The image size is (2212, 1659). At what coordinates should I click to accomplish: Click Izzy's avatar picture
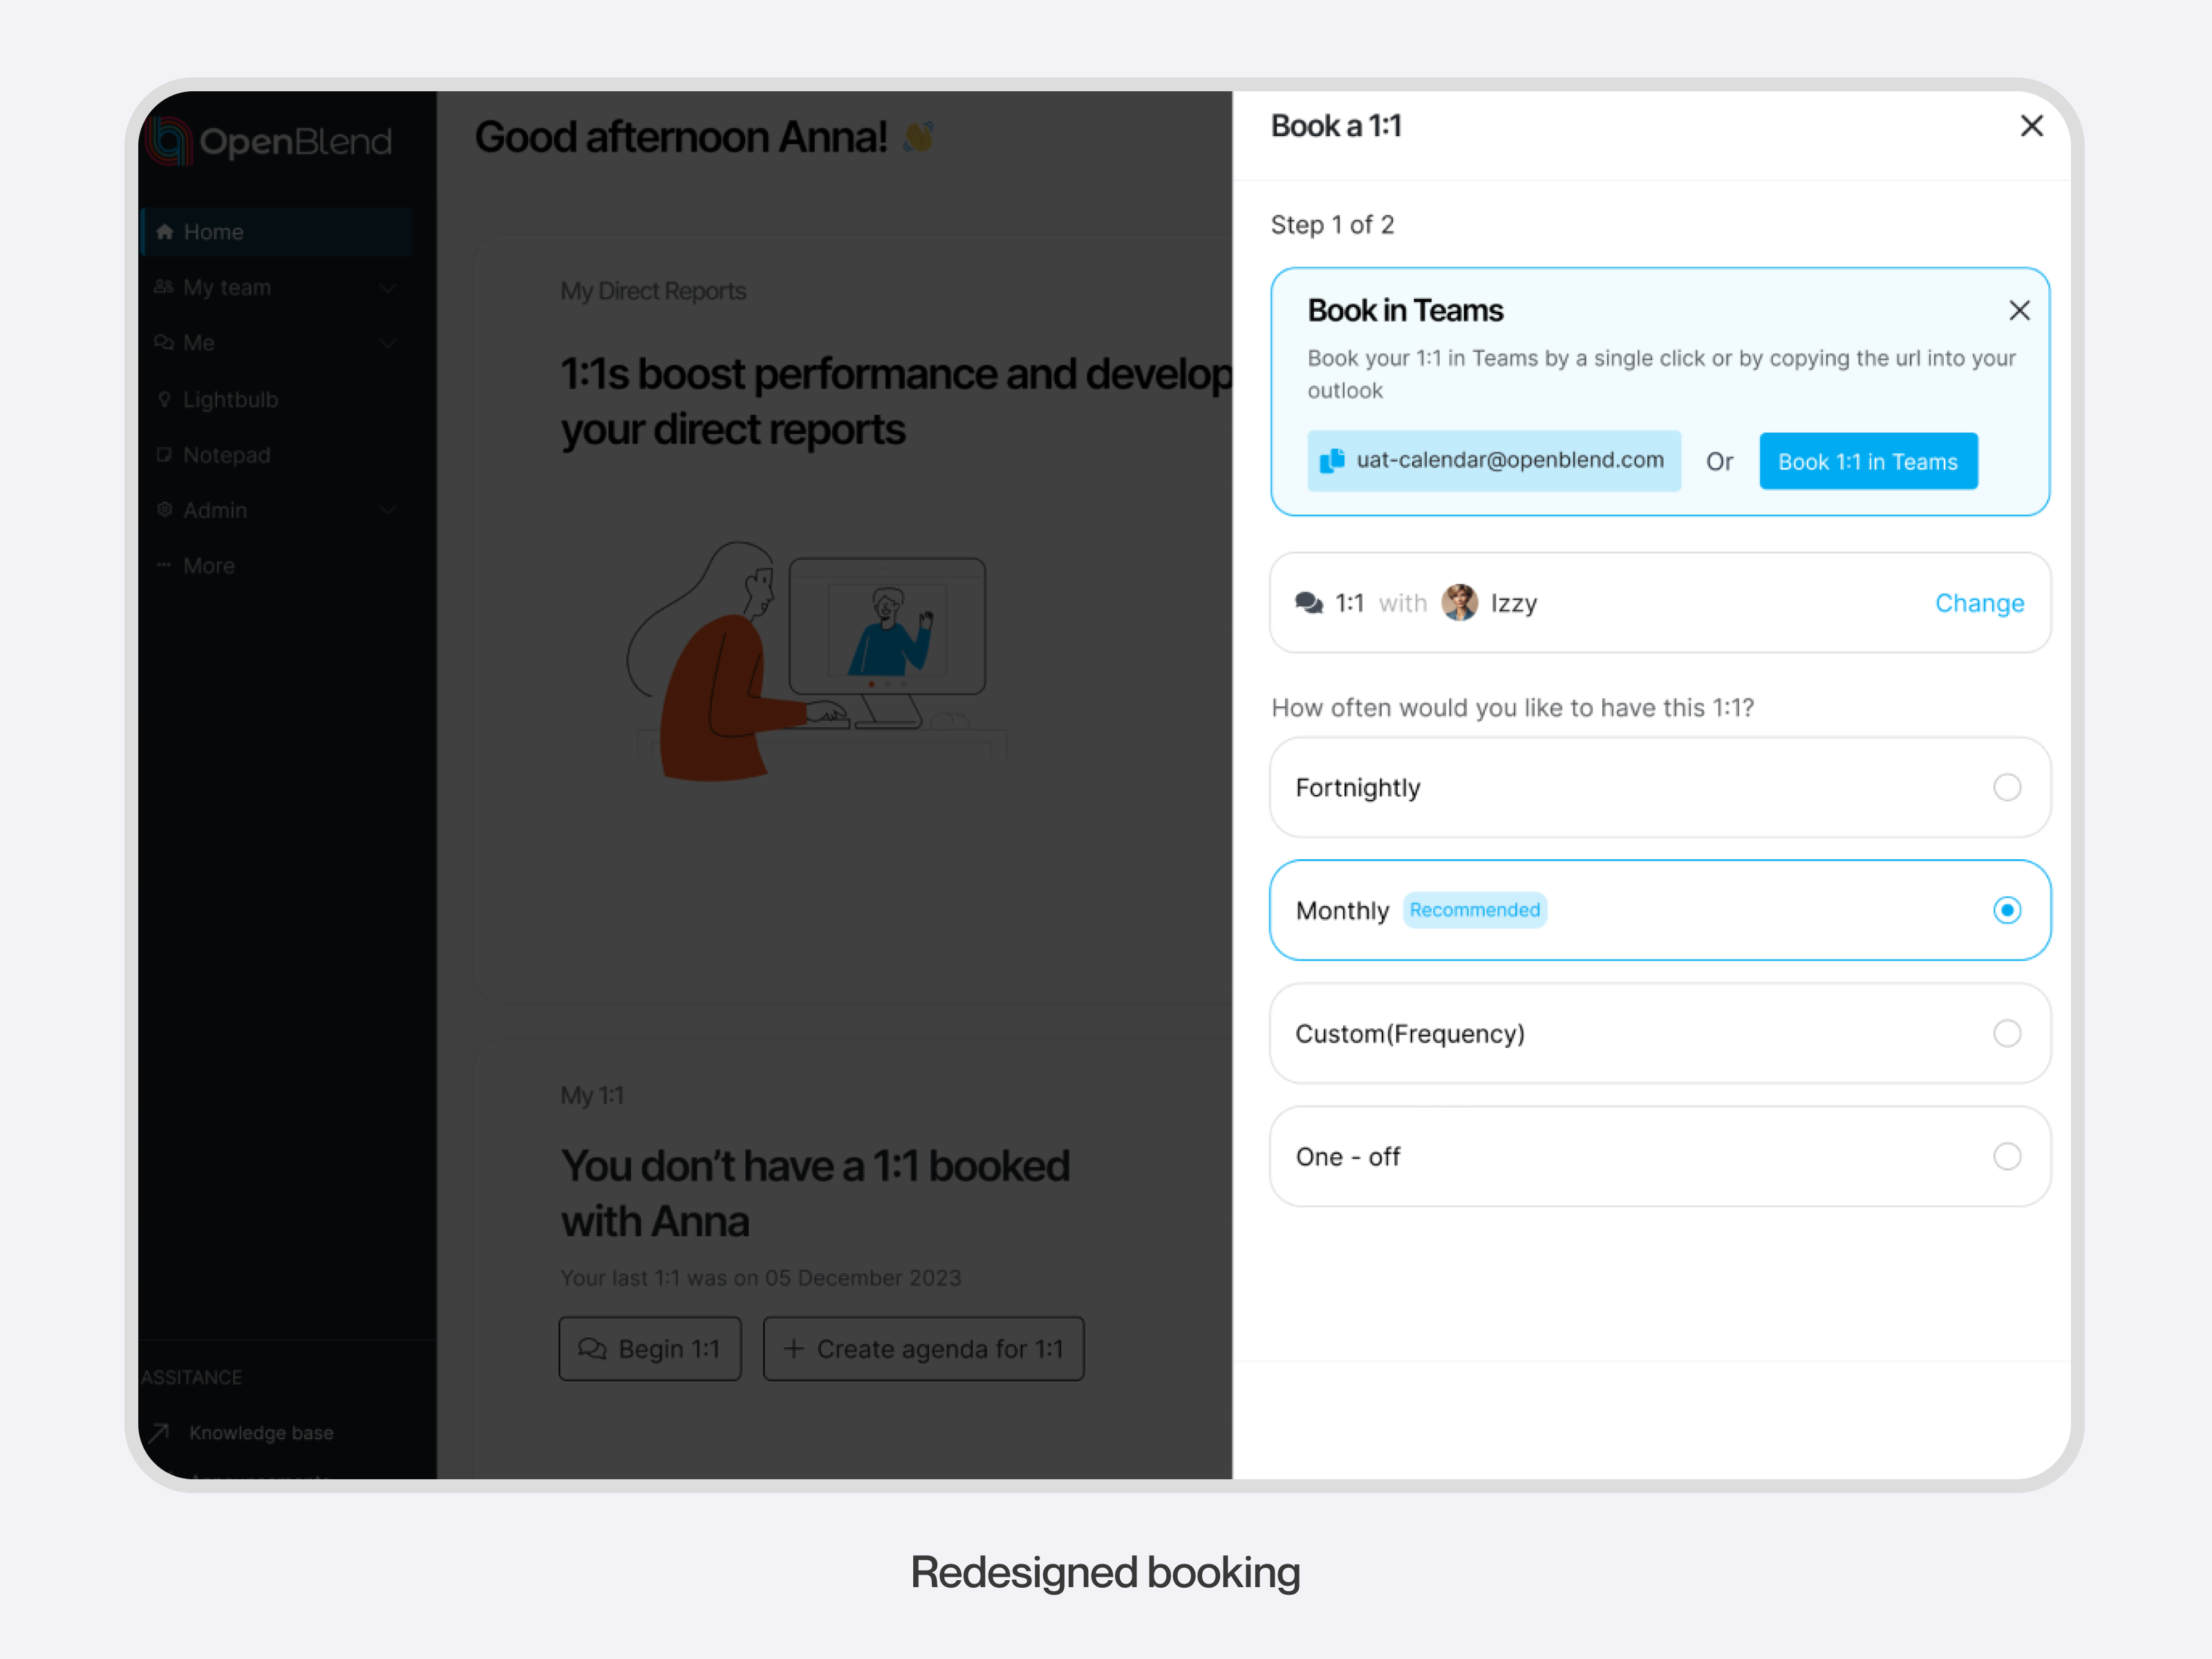1459,603
